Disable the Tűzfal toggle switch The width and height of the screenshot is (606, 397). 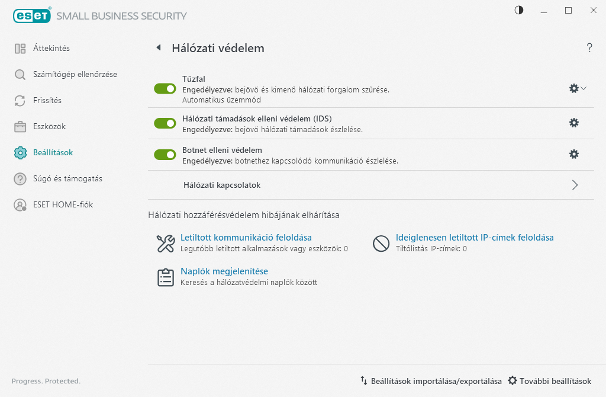point(165,89)
